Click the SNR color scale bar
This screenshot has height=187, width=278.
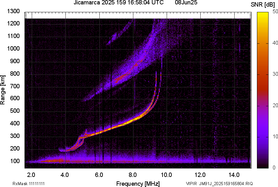pos(263,90)
